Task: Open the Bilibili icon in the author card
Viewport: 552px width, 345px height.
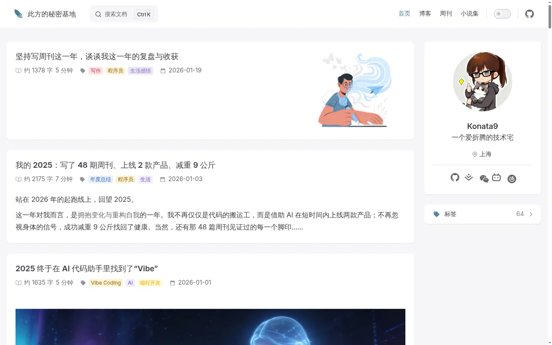Action: [x=496, y=177]
